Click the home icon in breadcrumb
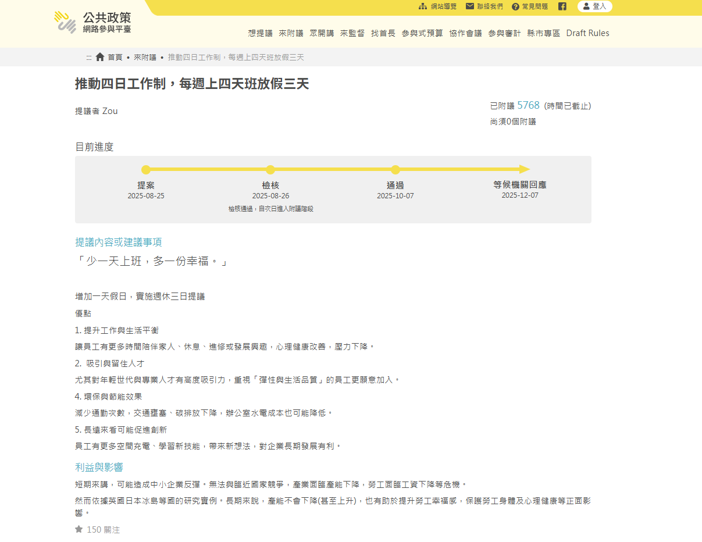Screen dimensions: 702x542 click(100, 57)
